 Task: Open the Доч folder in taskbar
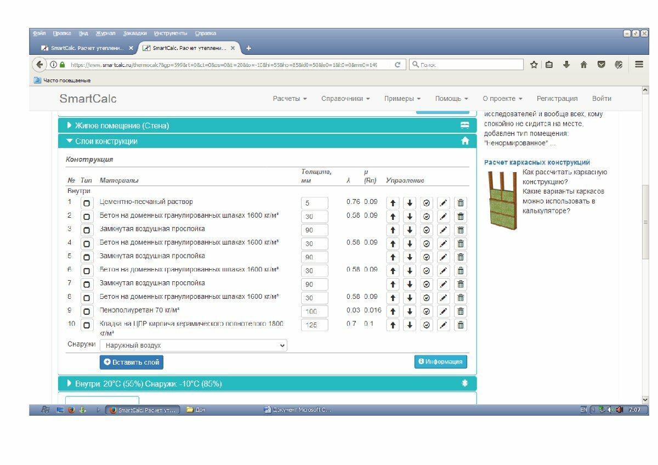(x=196, y=410)
